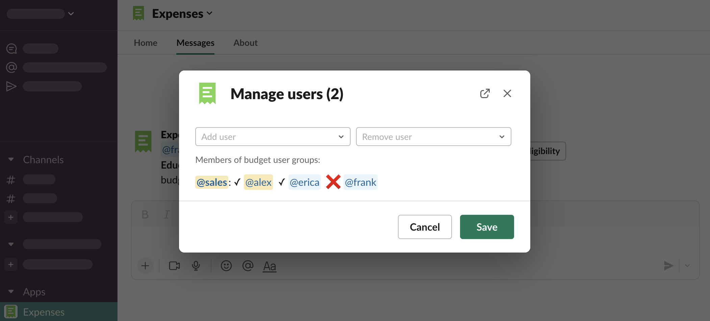Open the Remove user dropdown

[433, 137]
